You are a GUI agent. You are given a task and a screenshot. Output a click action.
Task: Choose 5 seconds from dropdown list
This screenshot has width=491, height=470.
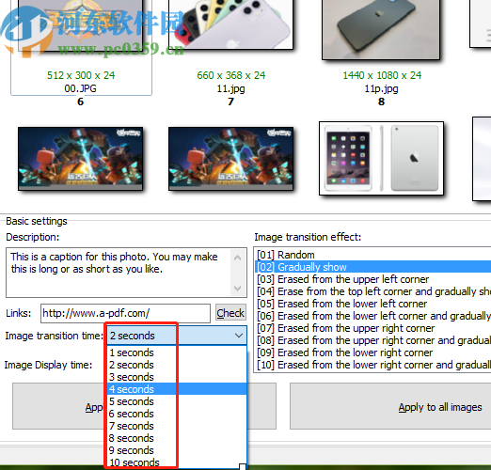(x=177, y=401)
